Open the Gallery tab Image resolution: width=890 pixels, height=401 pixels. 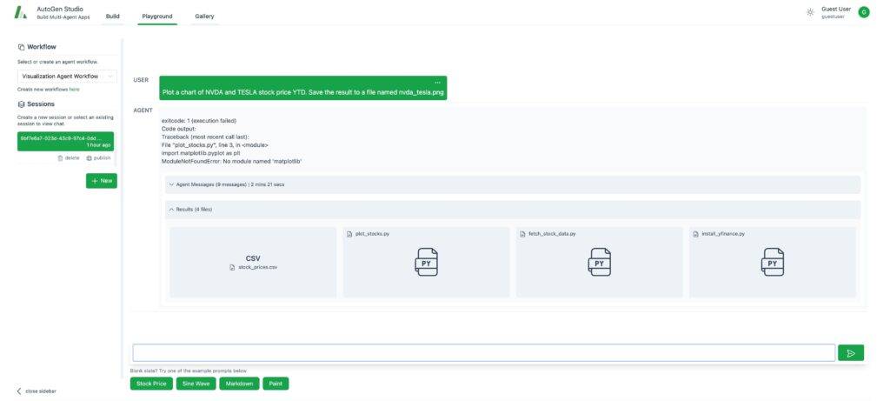[204, 17]
